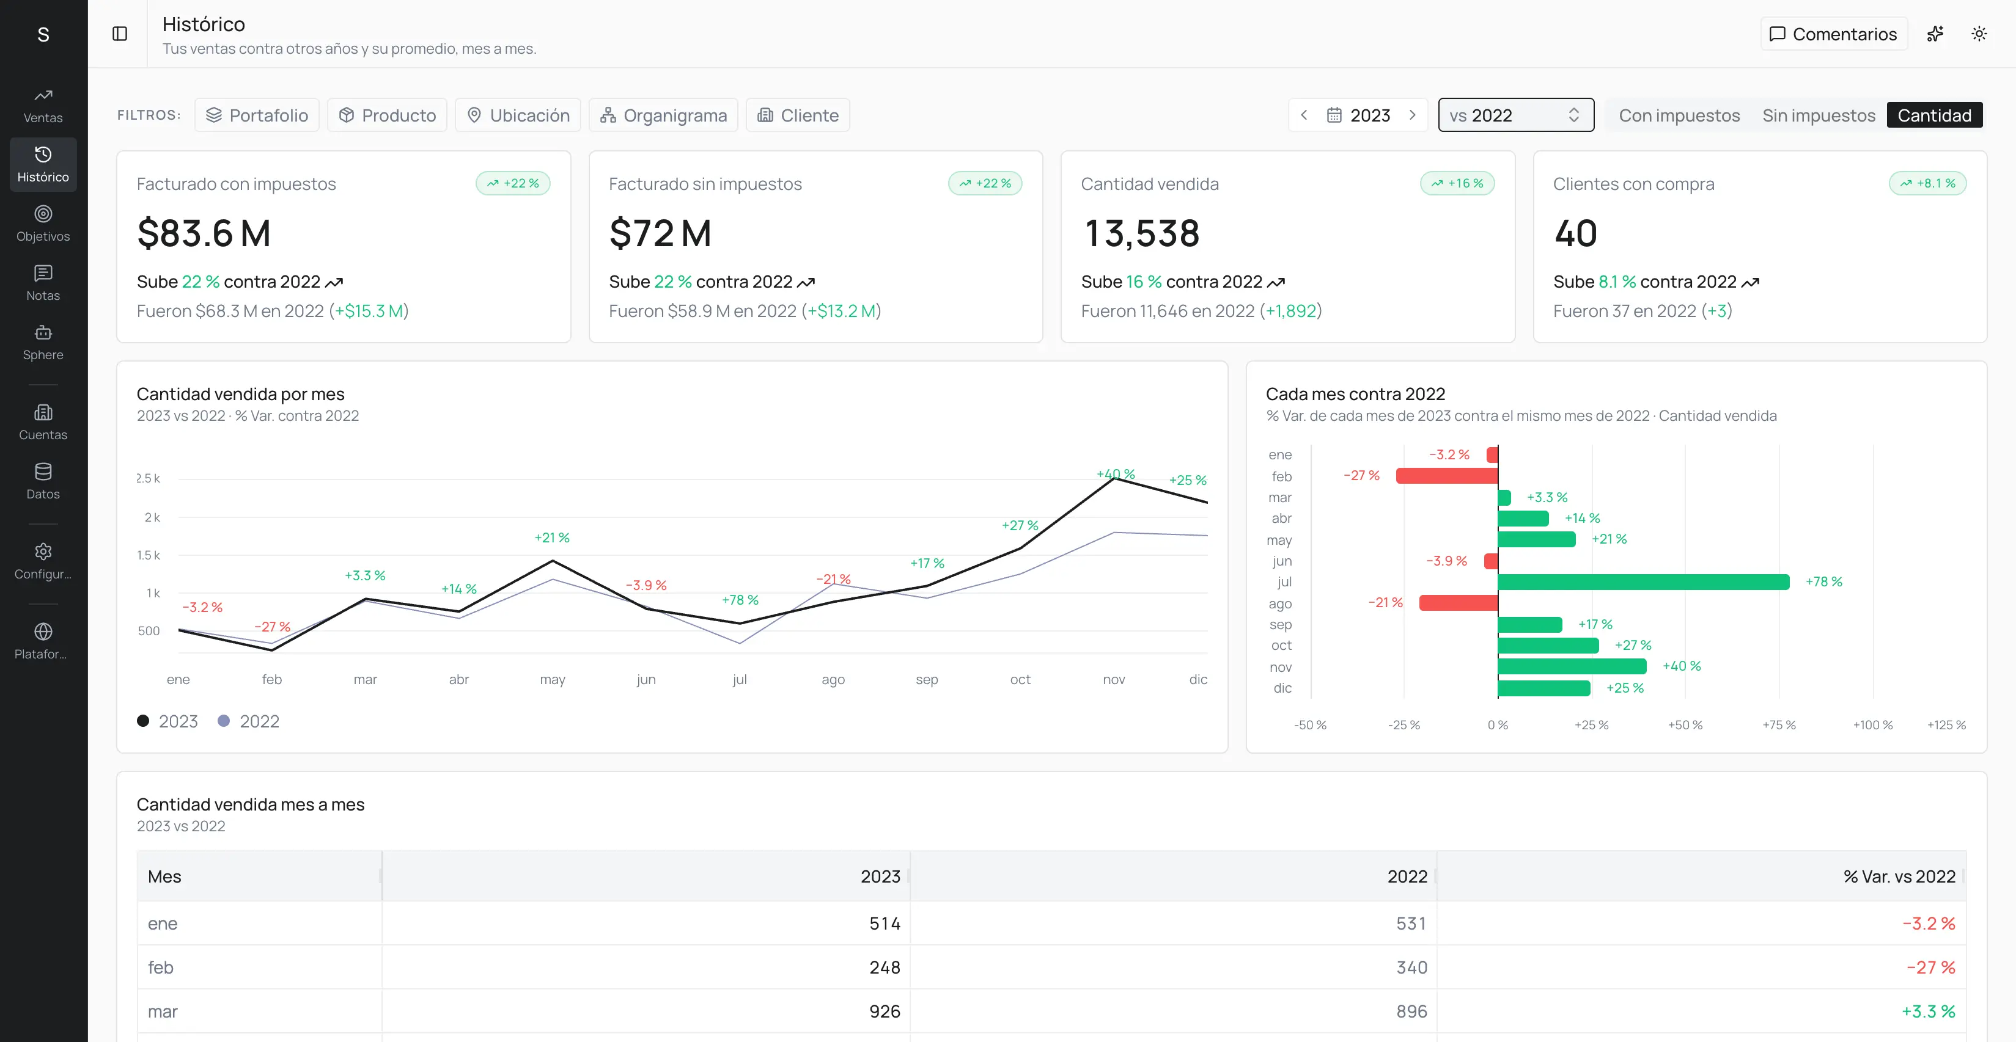Click the sparkles AI icon

1935,34
